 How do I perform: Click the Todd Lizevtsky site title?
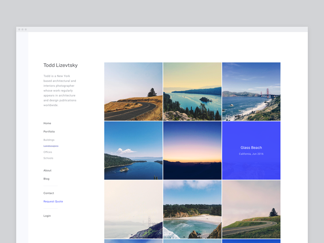point(60,65)
